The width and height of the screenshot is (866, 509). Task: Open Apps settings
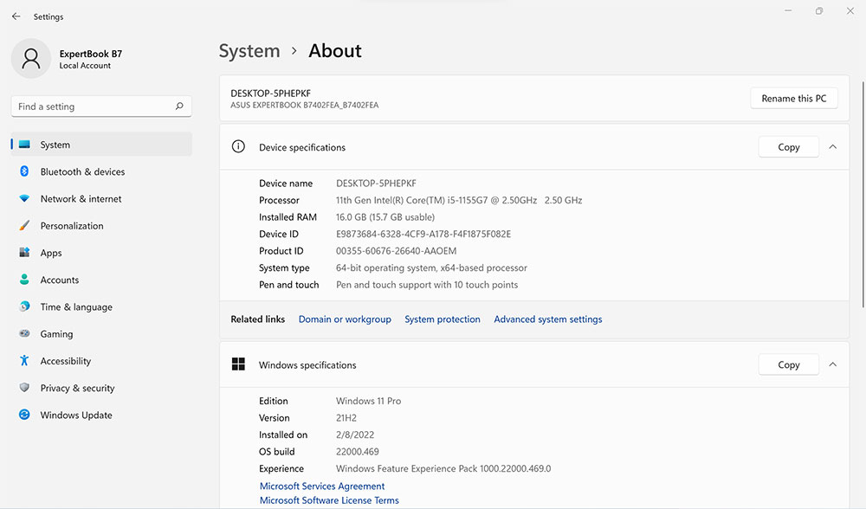pyautogui.click(x=101, y=253)
